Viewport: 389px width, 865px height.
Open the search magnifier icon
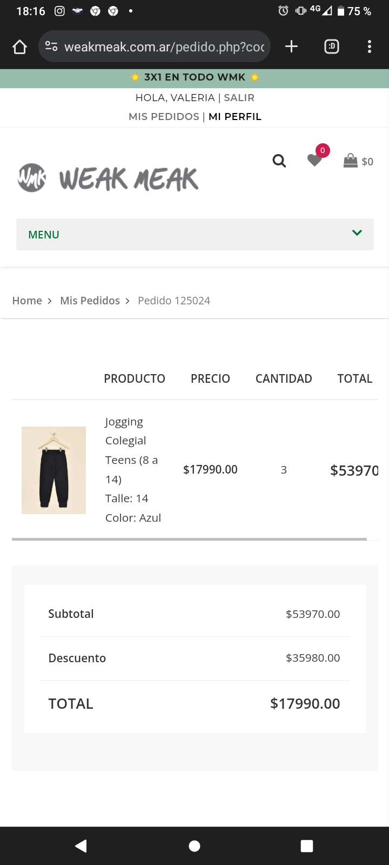click(x=279, y=161)
